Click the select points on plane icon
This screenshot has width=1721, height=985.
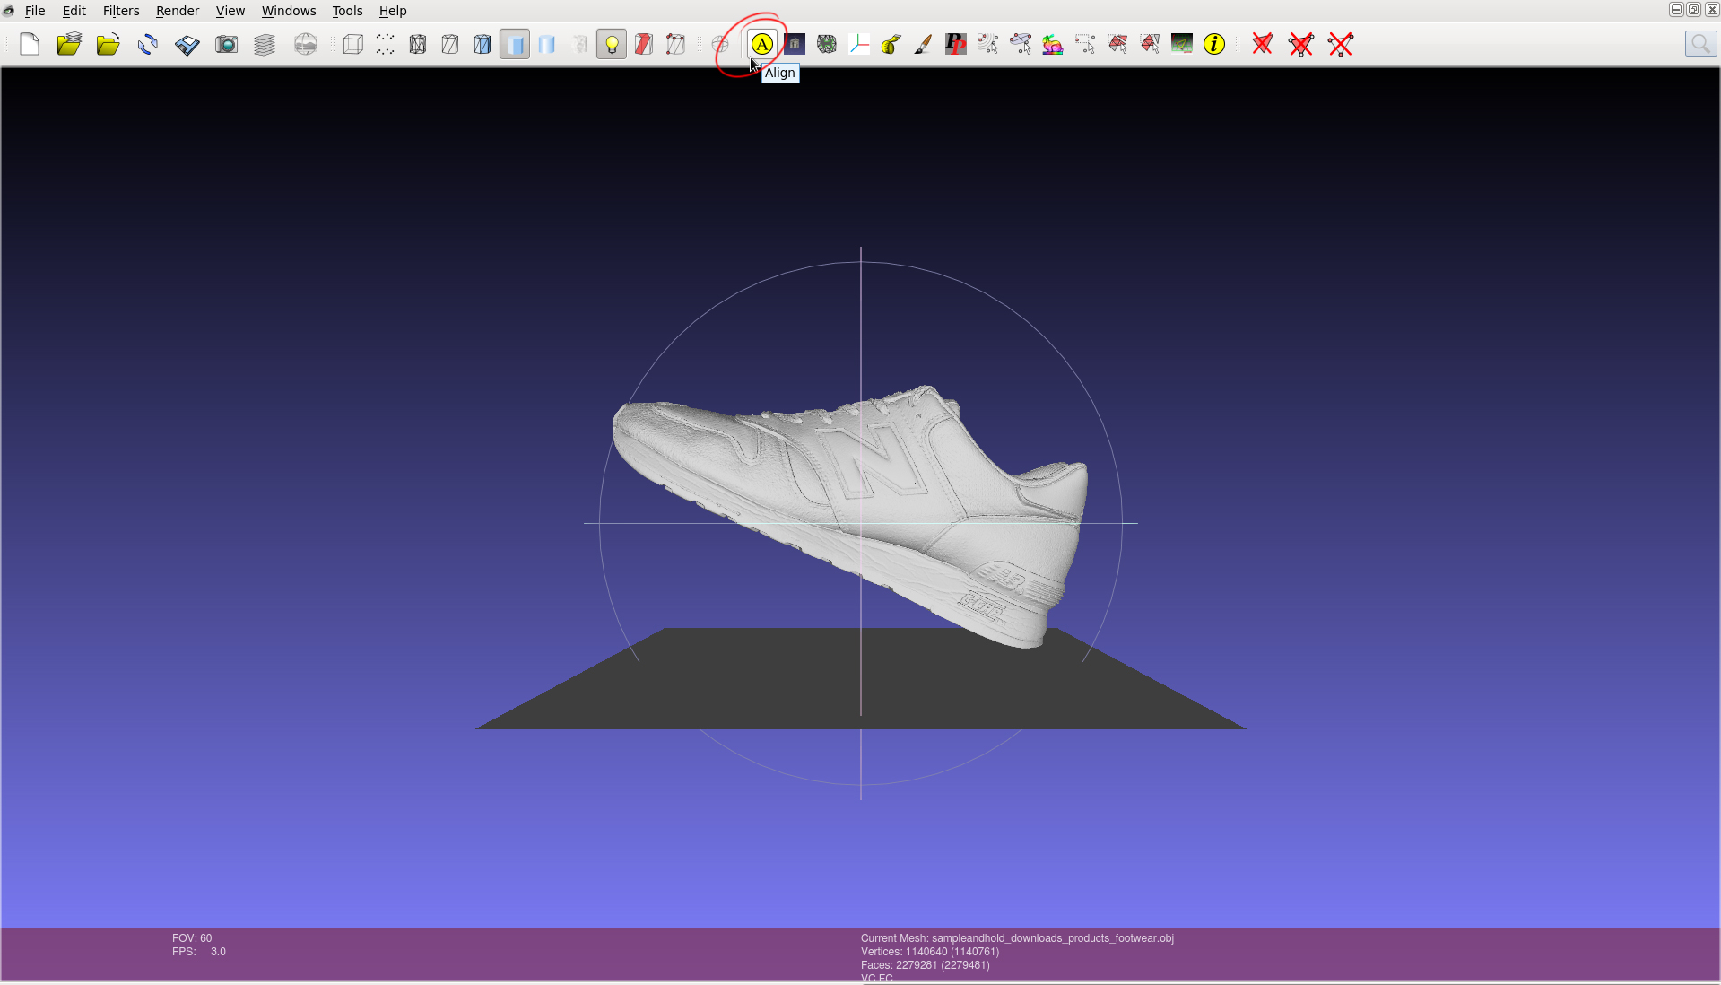1021,44
